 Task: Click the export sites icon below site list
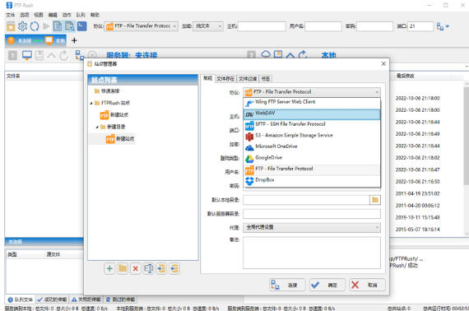(x=174, y=268)
